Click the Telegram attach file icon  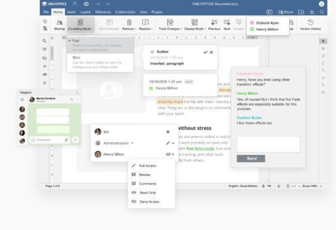(67, 140)
